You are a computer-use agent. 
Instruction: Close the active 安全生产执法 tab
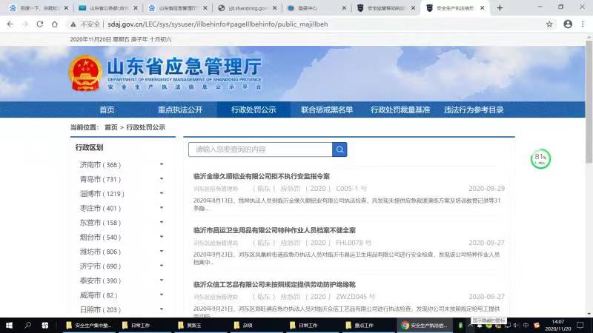483,8
